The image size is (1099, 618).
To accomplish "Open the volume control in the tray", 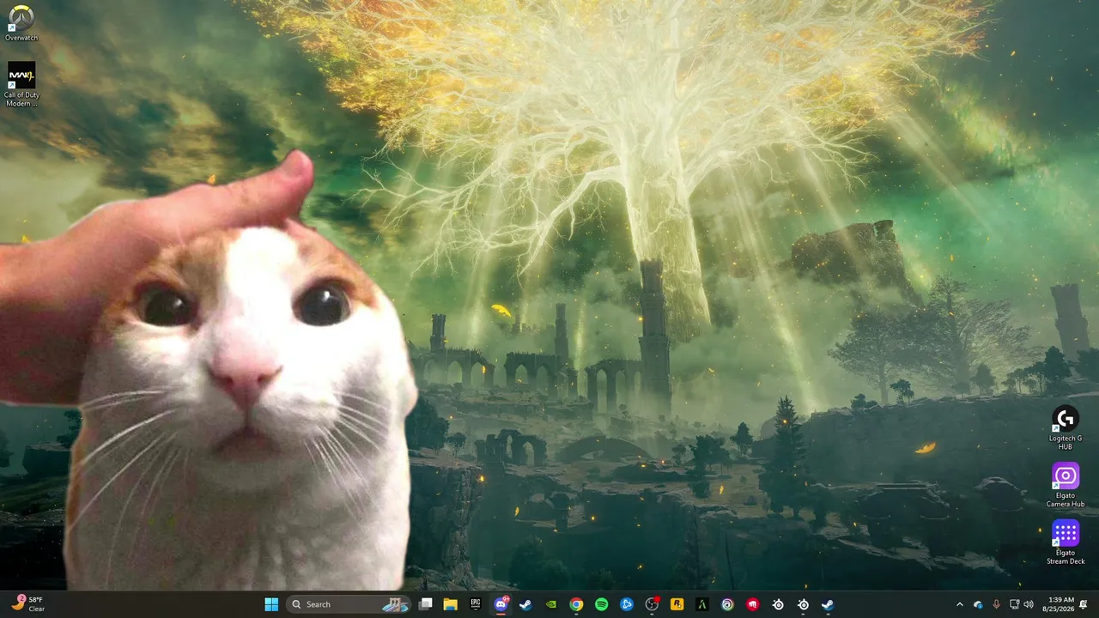I will pyautogui.click(x=1029, y=604).
